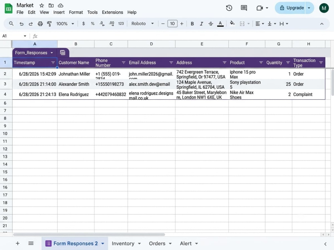Screen dimensions: 334x250
Task: Open the Format menu
Action: coord(76,12)
